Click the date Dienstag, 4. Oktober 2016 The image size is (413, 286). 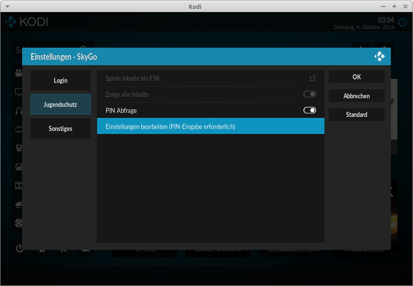click(364, 27)
